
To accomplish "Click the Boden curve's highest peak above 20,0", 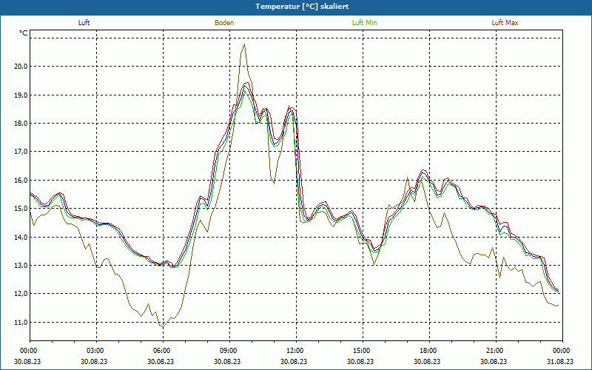I will 244,44.
